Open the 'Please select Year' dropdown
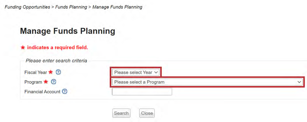Image resolution: width=307 pixels, height=122 pixels. click(136, 72)
